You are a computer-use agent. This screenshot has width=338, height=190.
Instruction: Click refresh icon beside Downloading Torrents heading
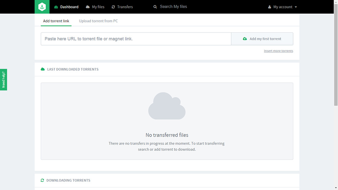click(x=42, y=181)
